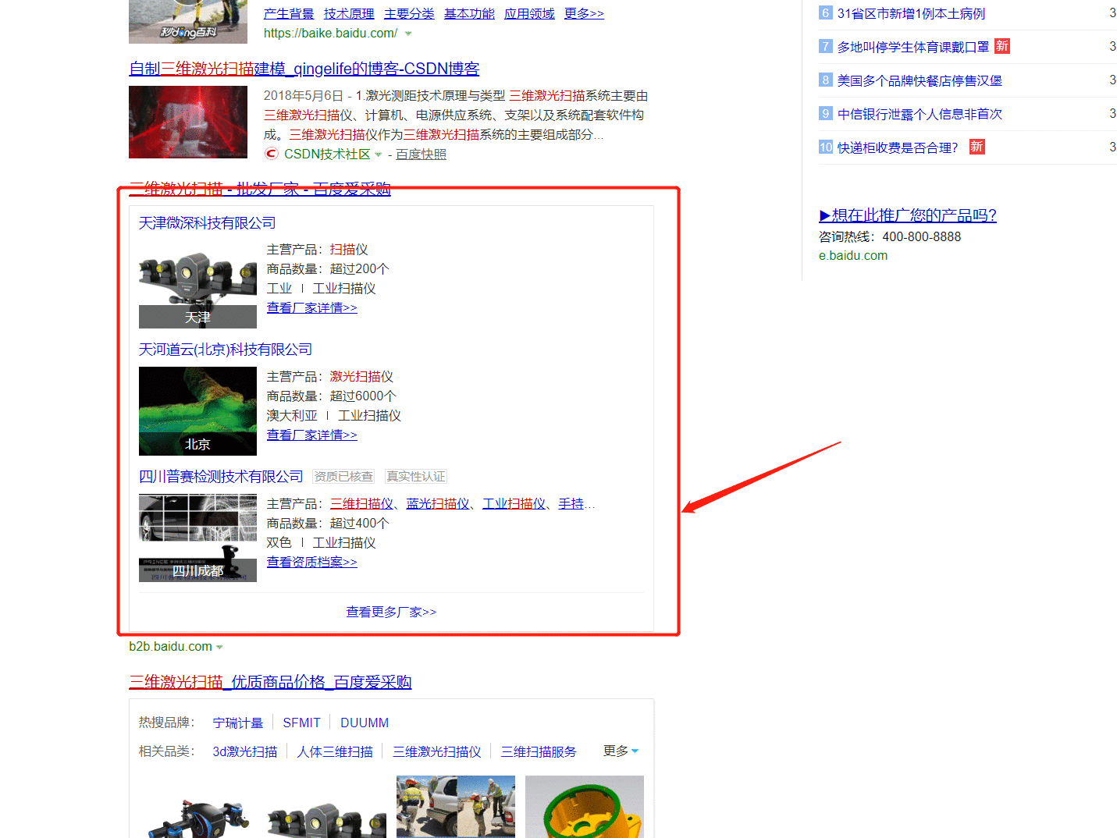Click the red laser scan thumbnail image
This screenshot has height=838, width=1117.
[188, 123]
